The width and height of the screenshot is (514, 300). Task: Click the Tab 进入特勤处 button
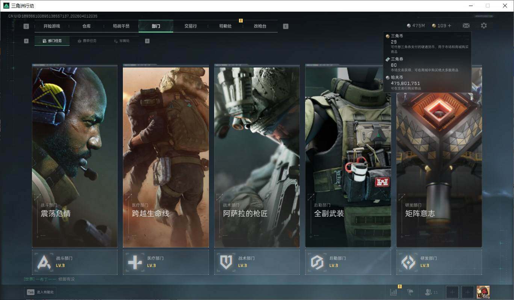click(x=41, y=292)
